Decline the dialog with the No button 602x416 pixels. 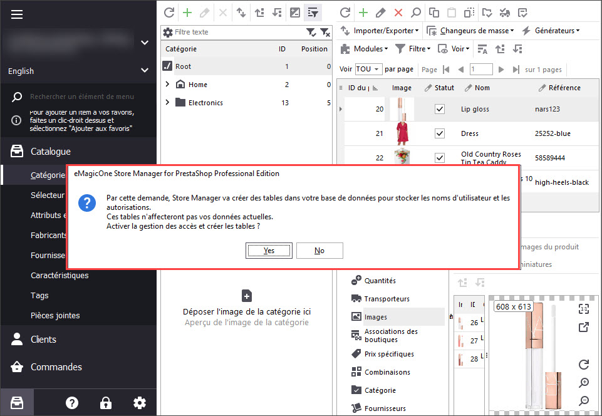click(x=319, y=251)
